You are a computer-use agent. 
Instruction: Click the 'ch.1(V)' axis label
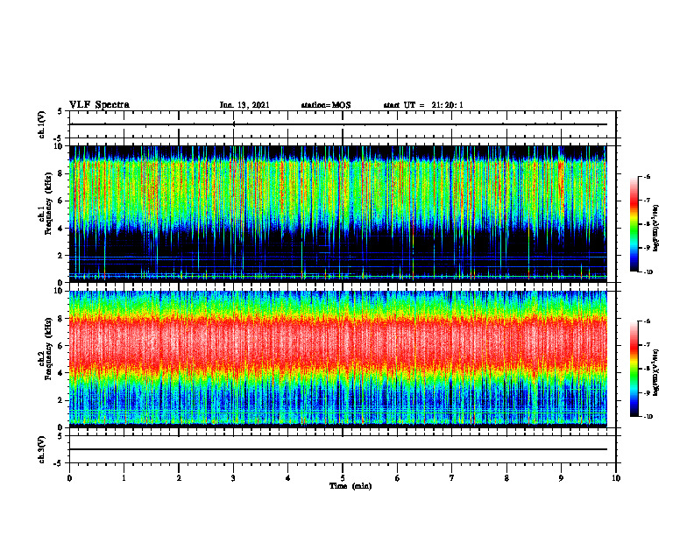(41, 124)
